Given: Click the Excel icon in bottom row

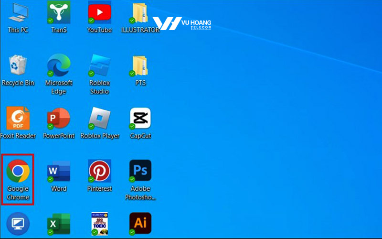Looking at the screenshot, I should pos(59,223).
